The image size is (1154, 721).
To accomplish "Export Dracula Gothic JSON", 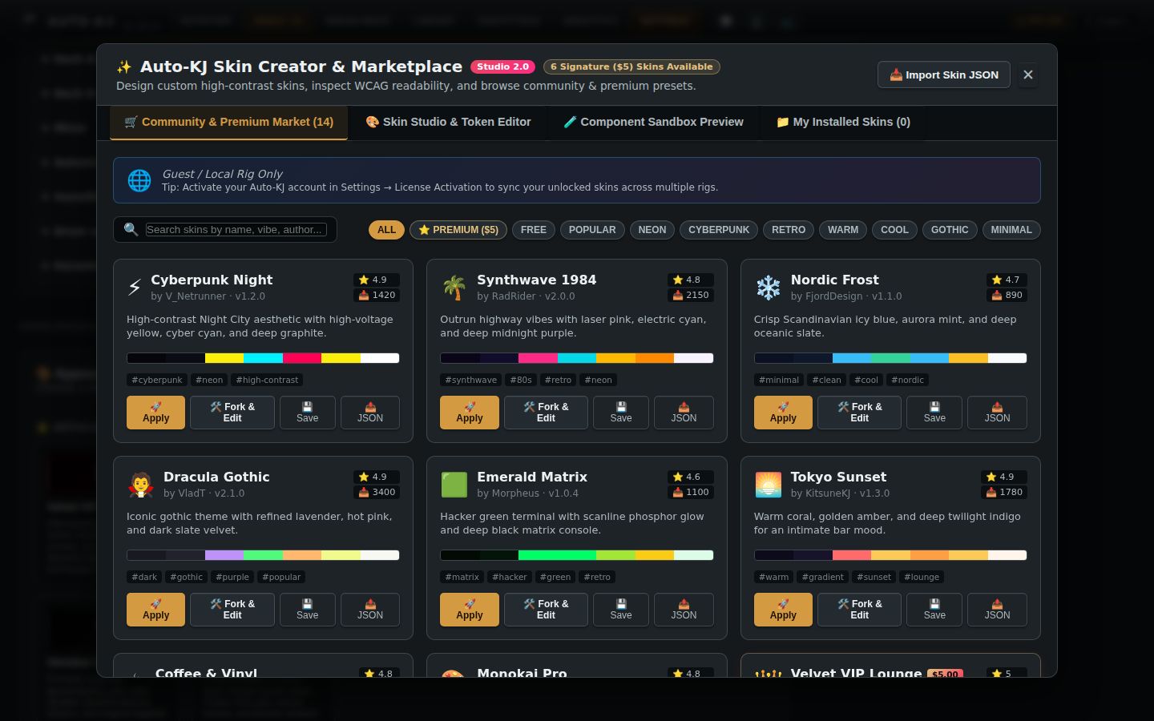I will tap(370, 610).
